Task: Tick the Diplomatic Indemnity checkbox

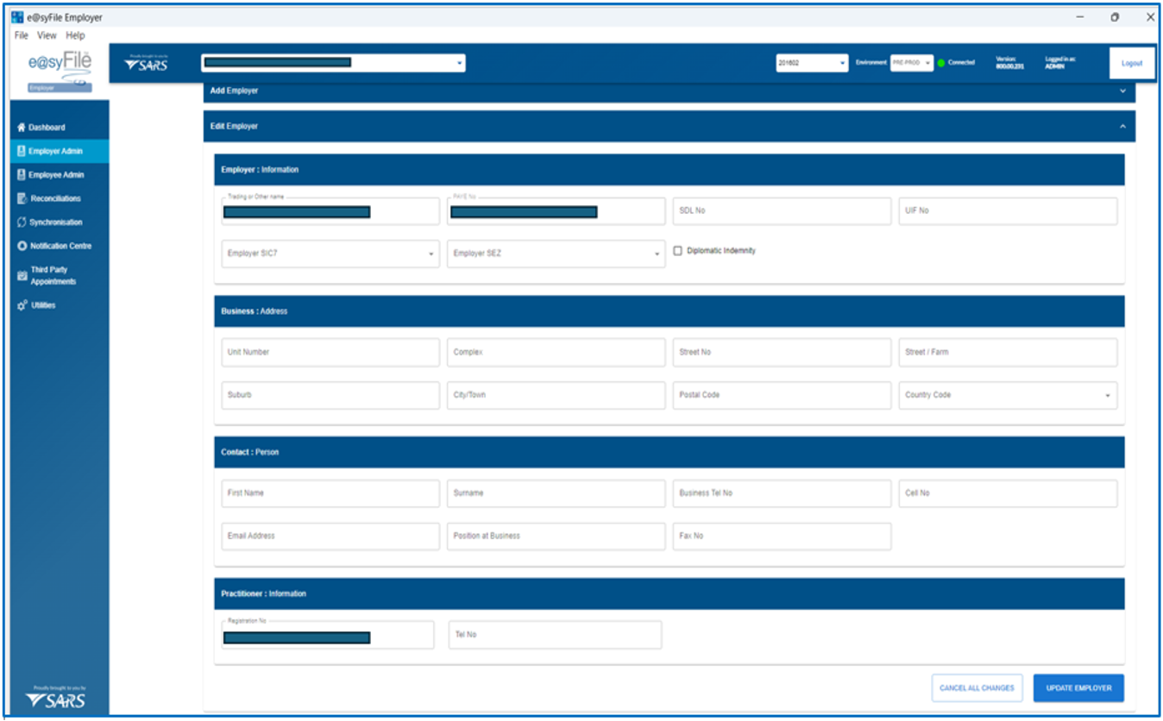Action: pyautogui.click(x=677, y=251)
